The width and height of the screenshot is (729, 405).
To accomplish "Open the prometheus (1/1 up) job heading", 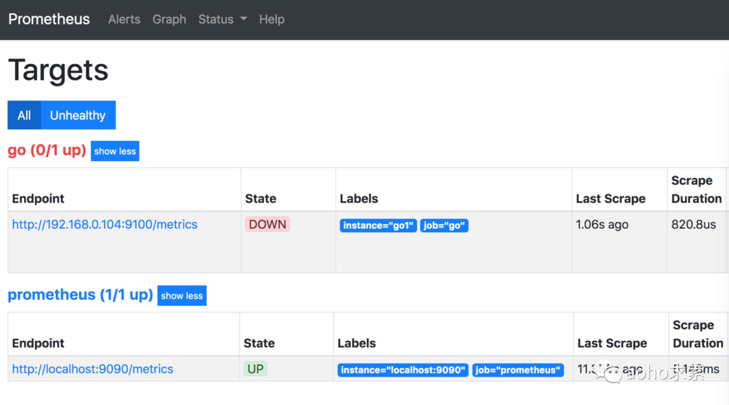I will click(x=80, y=295).
